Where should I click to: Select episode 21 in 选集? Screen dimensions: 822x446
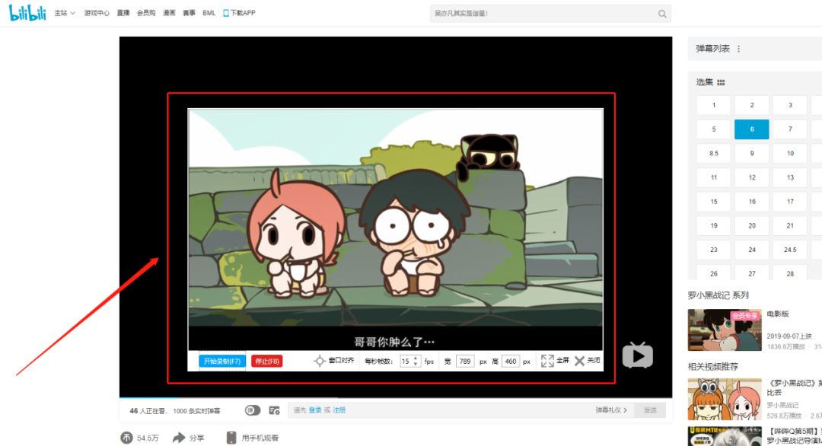click(x=790, y=226)
